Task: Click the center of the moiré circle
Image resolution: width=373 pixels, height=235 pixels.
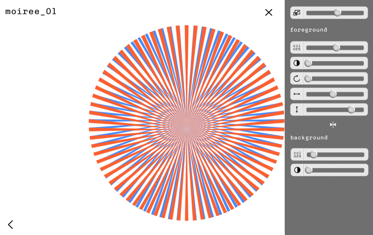Action: point(186,123)
